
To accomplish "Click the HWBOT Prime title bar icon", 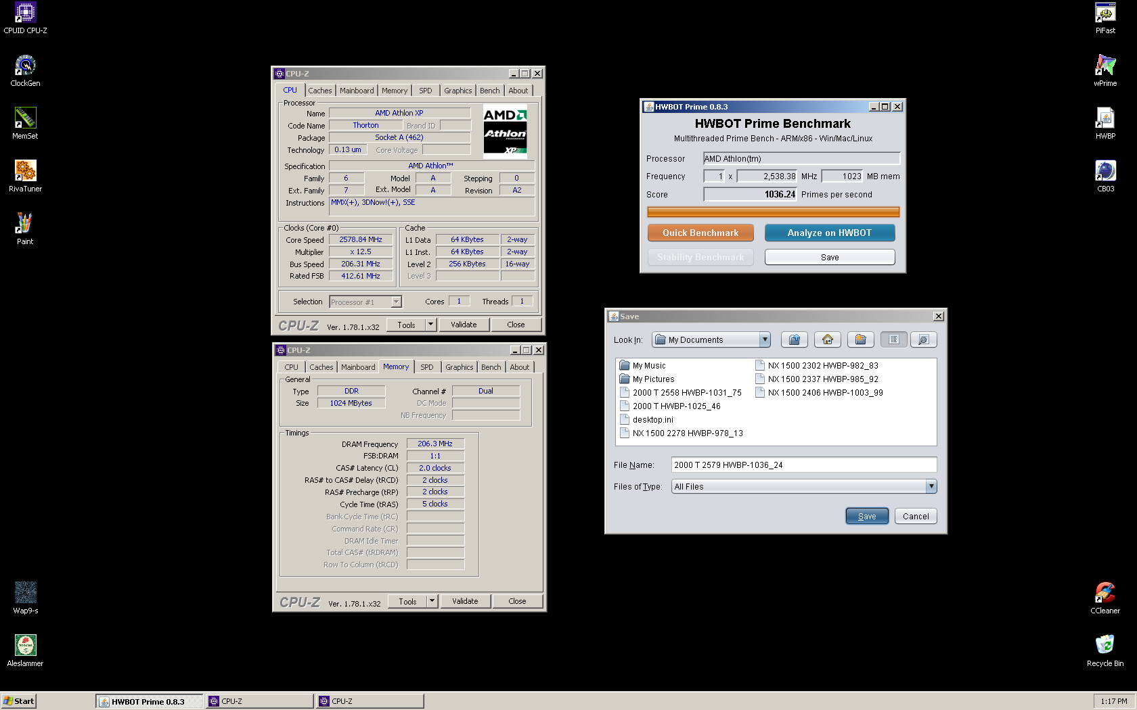I will [x=649, y=107].
